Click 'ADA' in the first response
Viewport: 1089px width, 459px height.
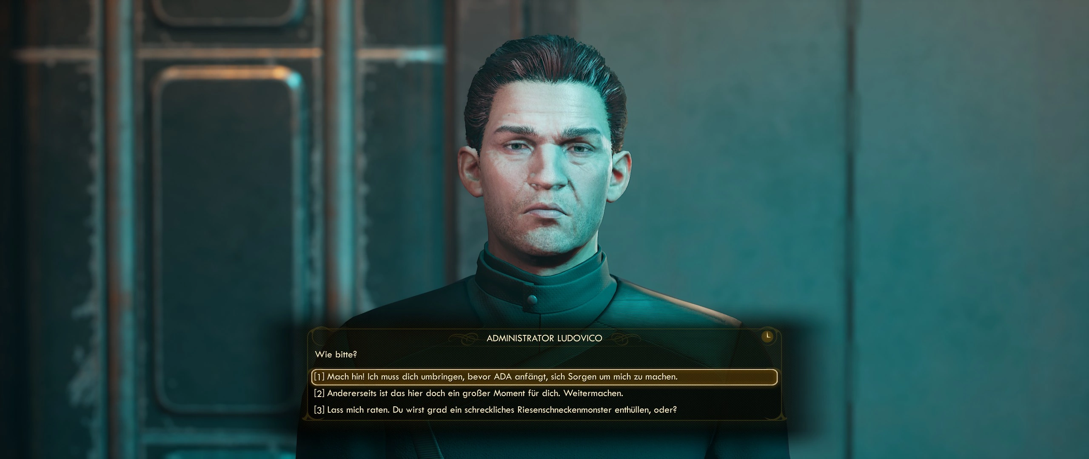[x=502, y=377]
